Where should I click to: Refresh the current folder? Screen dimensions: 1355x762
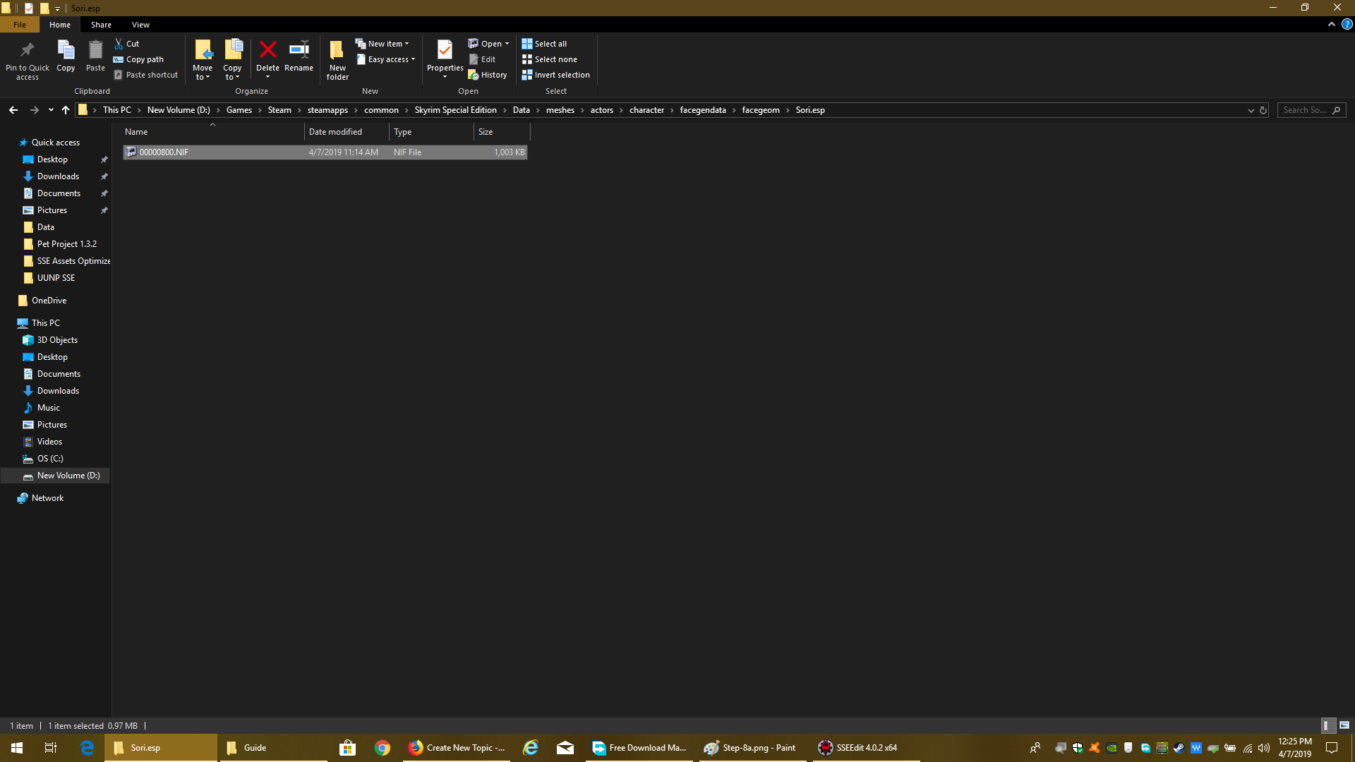pyautogui.click(x=1263, y=110)
